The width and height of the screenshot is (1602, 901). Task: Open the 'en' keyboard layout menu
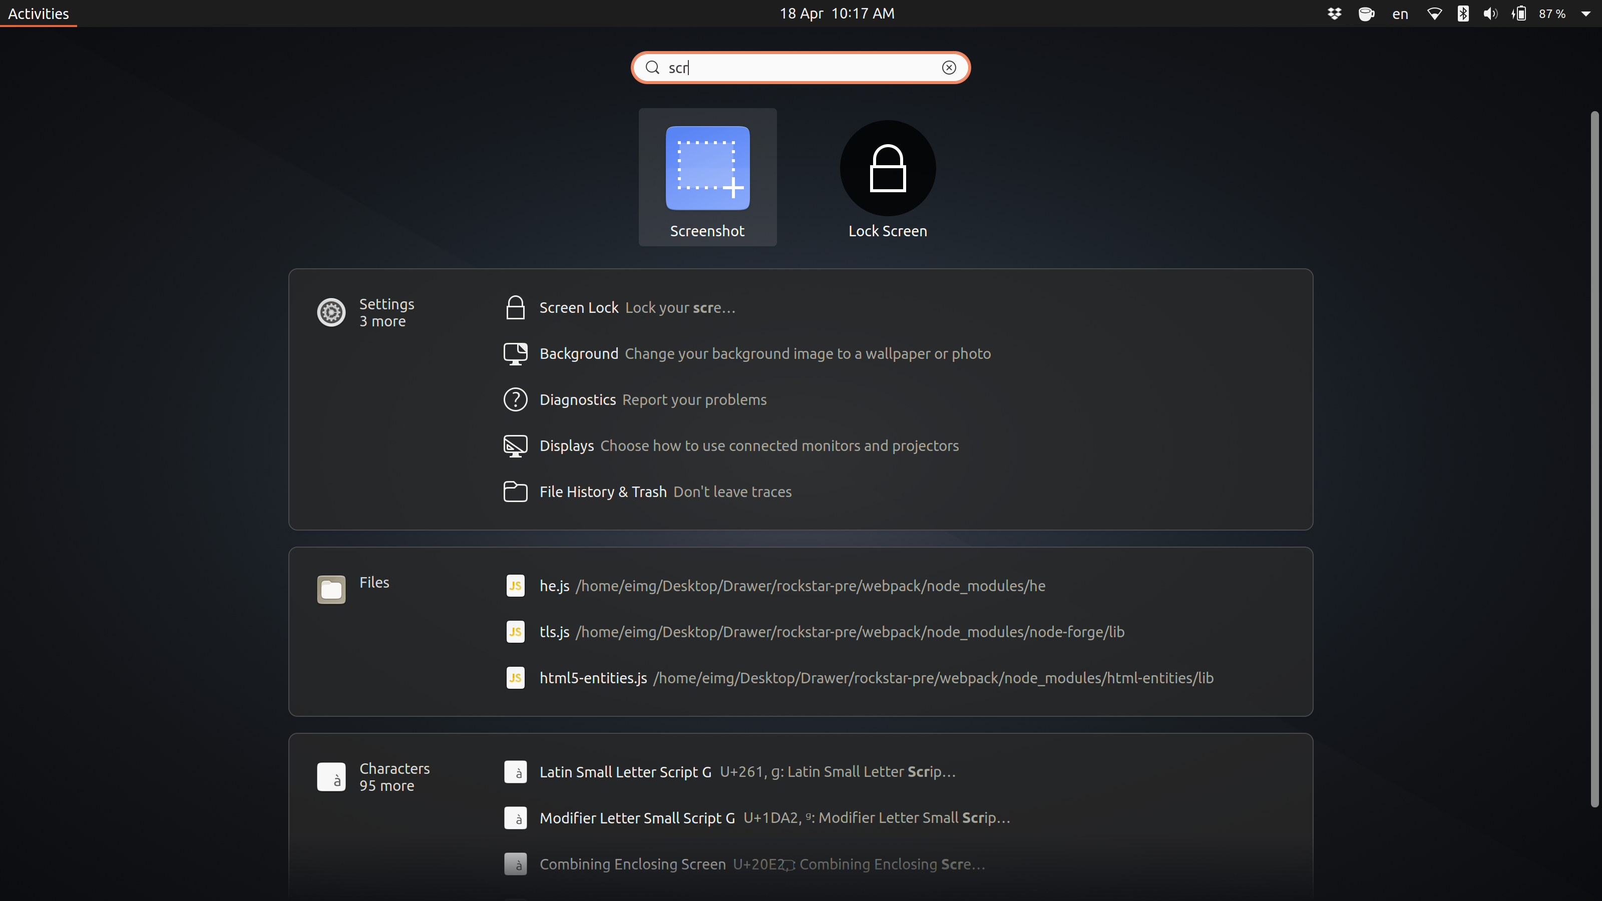point(1400,14)
